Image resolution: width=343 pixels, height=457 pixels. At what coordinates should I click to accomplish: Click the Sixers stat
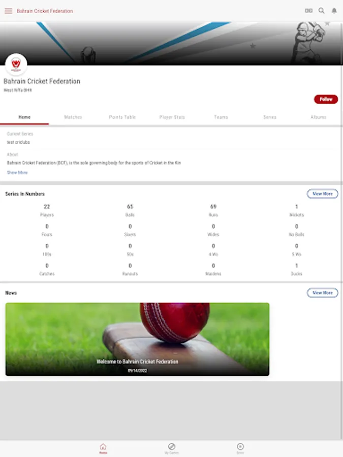tap(130, 230)
